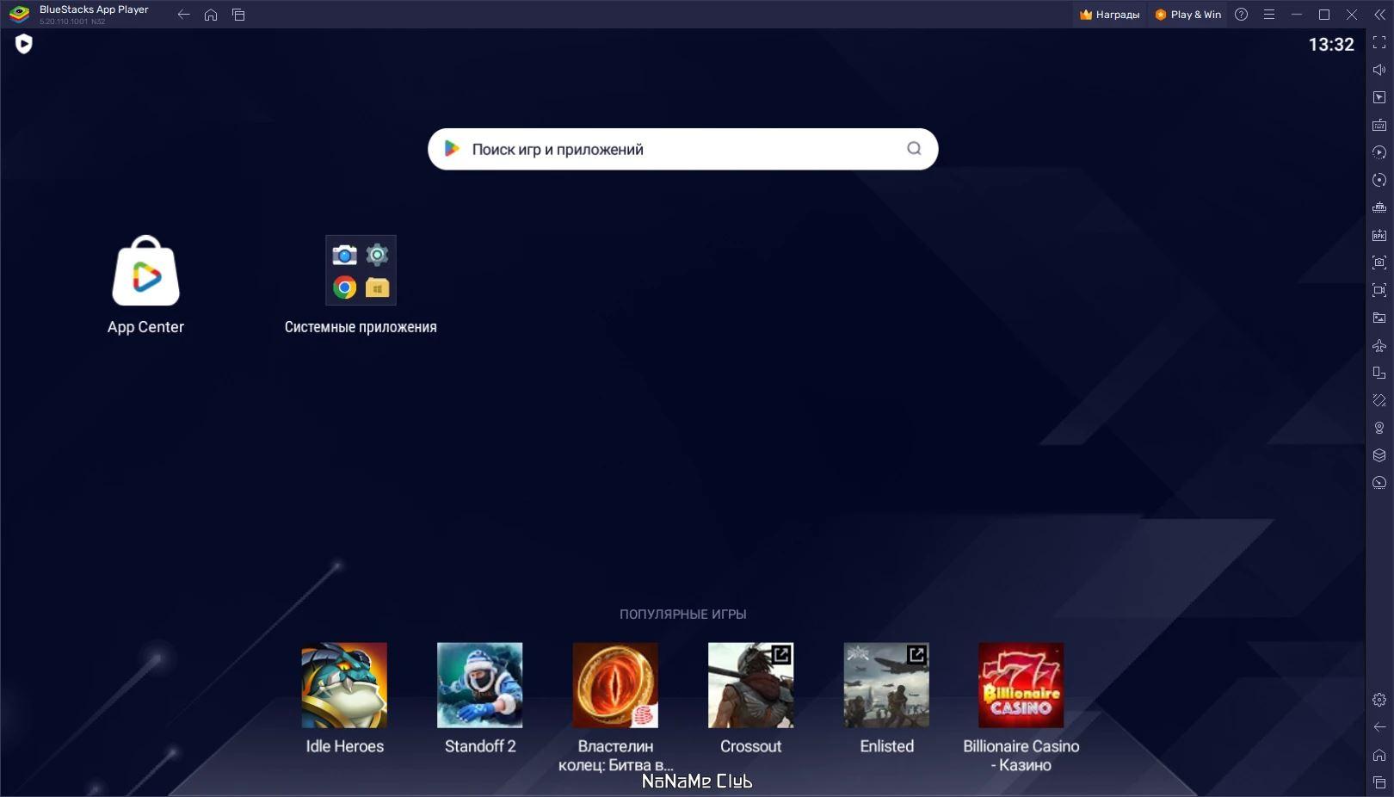Open settings gear in the right sidebar
Screen dimensions: 1394x797
tap(1379, 700)
